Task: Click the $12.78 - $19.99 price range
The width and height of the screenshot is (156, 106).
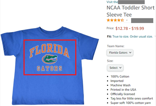Action: click(130, 28)
